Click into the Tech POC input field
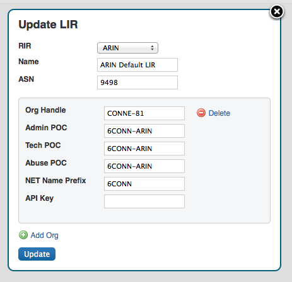This screenshot has width=292, height=282. pos(144,149)
